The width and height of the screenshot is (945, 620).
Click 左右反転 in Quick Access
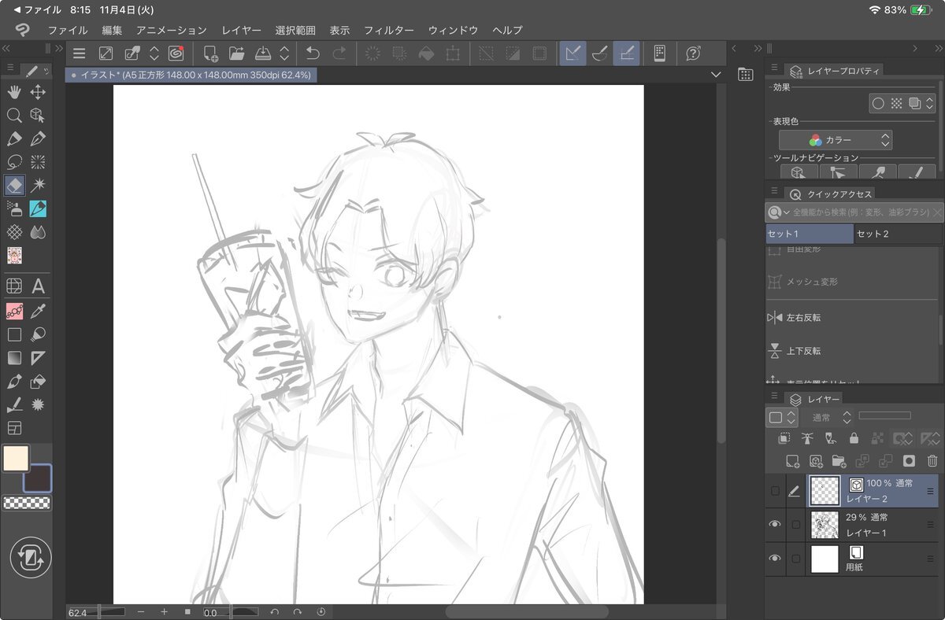(x=803, y=318)
